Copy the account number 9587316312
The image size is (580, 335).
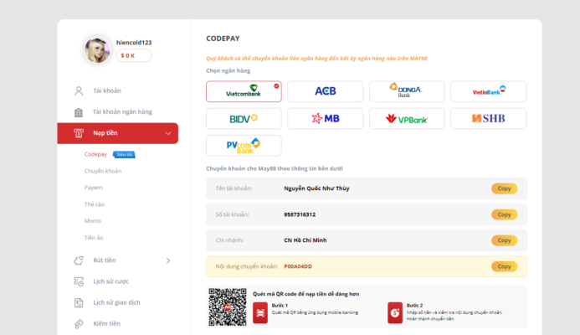[x=504, y=214]
